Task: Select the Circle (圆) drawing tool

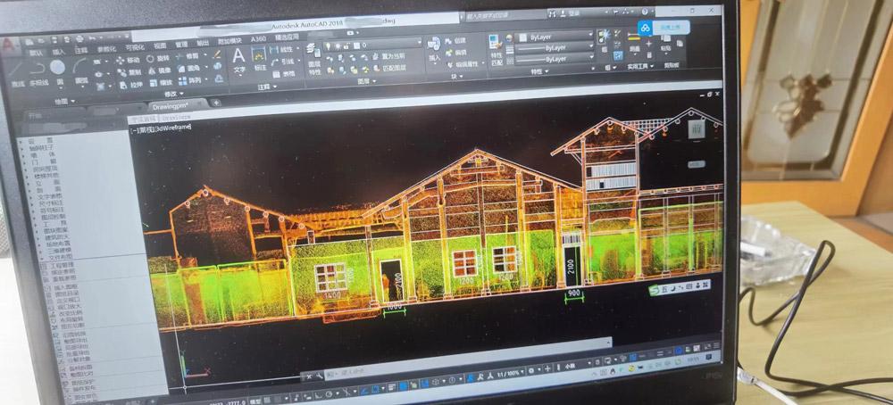Action: (x=57, y=67)
